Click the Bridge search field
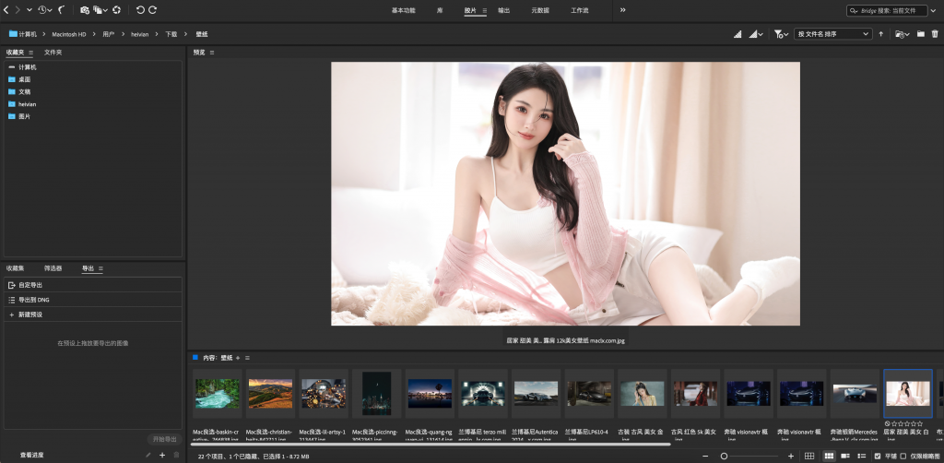 coord(888,10)
